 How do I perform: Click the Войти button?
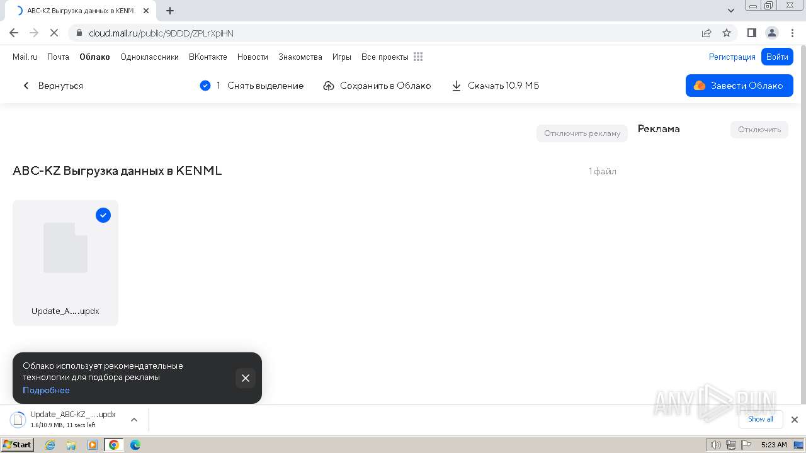pos(777,57)
